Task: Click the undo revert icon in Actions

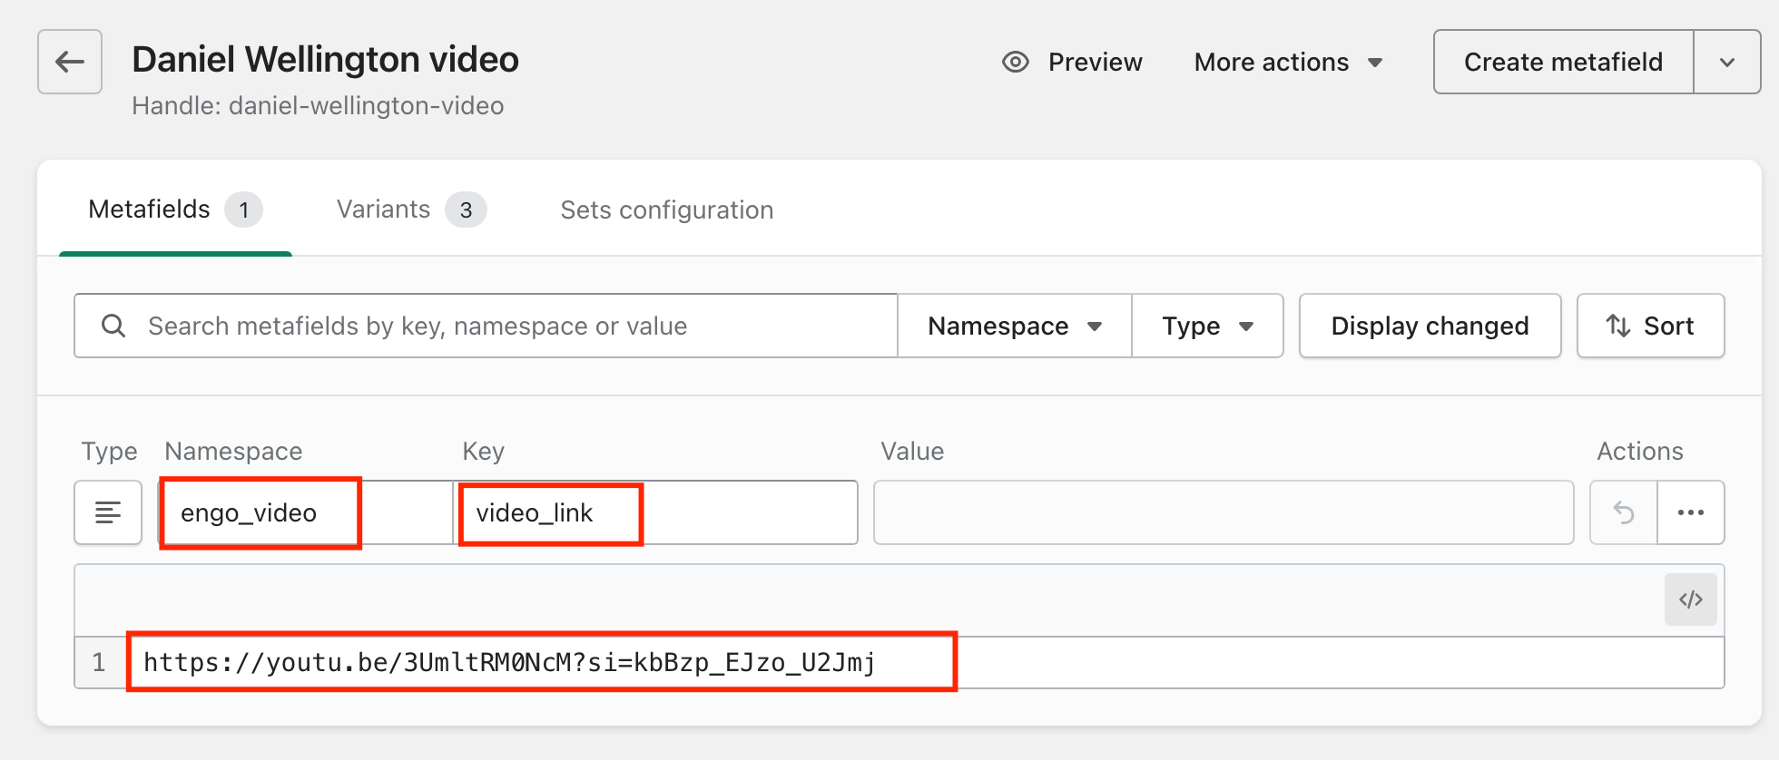Action: point(1624,512)
